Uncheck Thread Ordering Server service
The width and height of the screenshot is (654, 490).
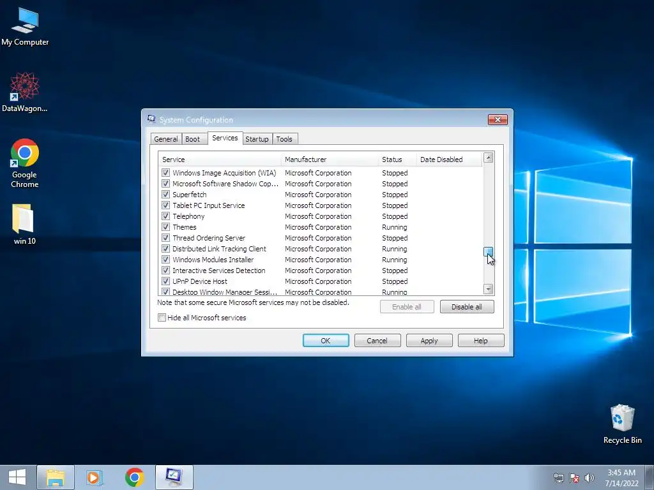[165, 237]
